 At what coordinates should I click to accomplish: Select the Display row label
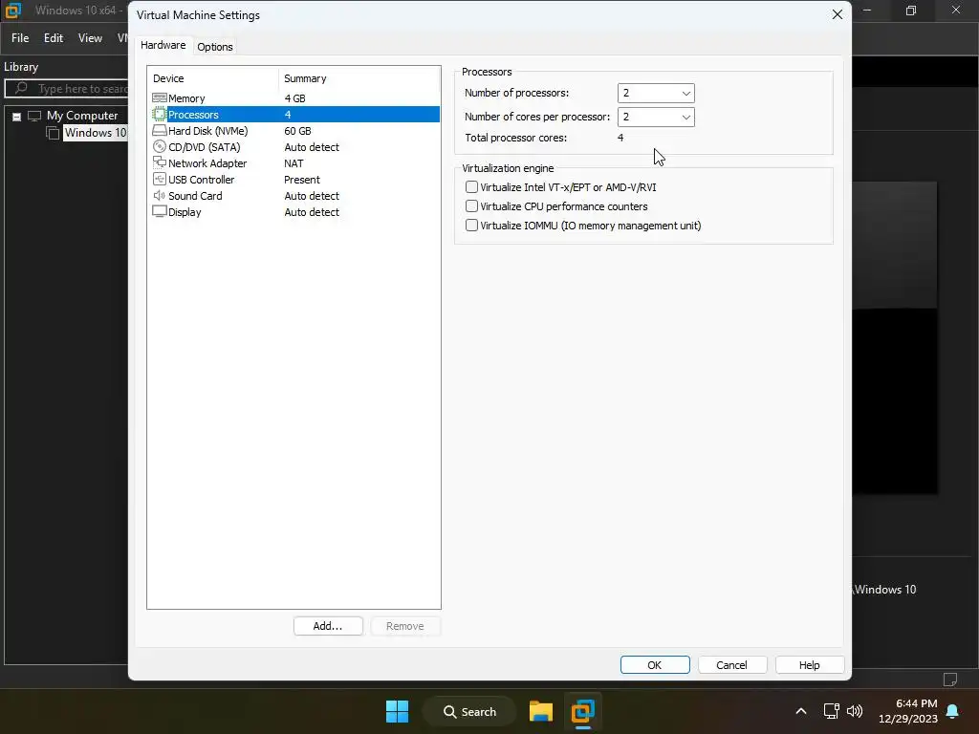(185, 212)
